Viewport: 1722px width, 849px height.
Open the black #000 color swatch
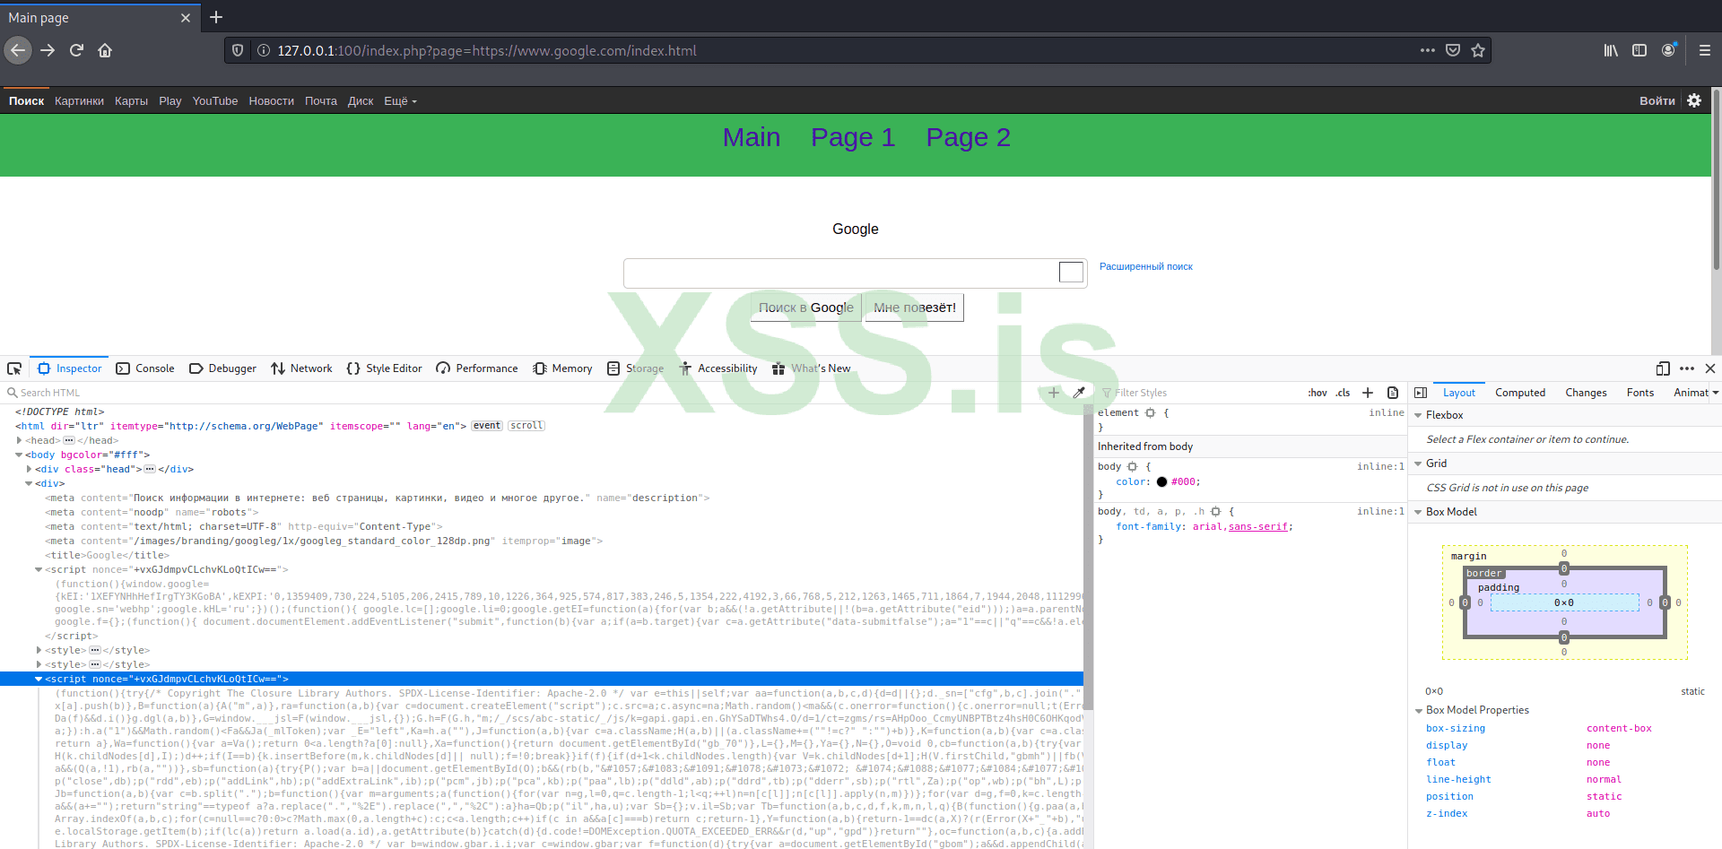click(x=1162, y=481)
